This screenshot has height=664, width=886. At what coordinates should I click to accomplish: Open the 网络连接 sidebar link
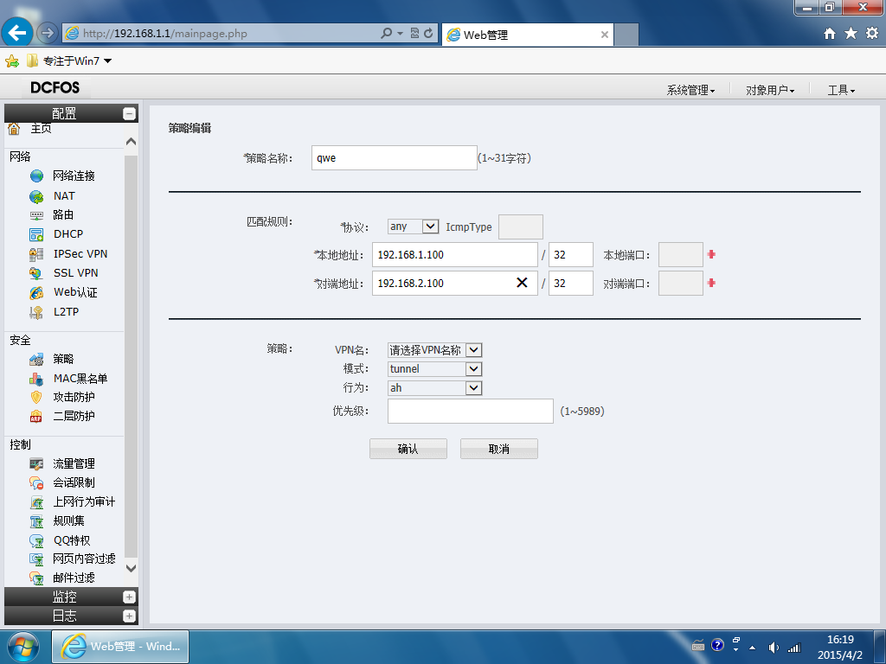(74, 176)
